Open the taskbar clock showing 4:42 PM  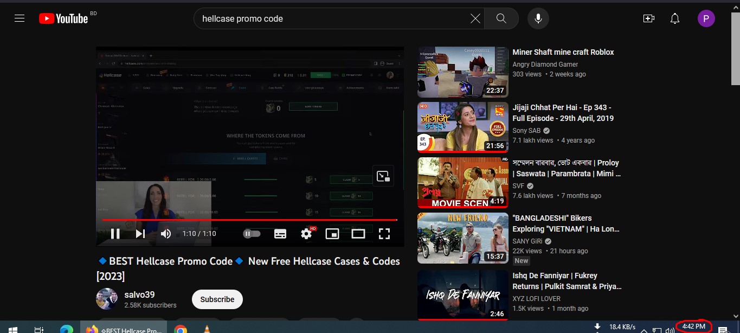693,326
